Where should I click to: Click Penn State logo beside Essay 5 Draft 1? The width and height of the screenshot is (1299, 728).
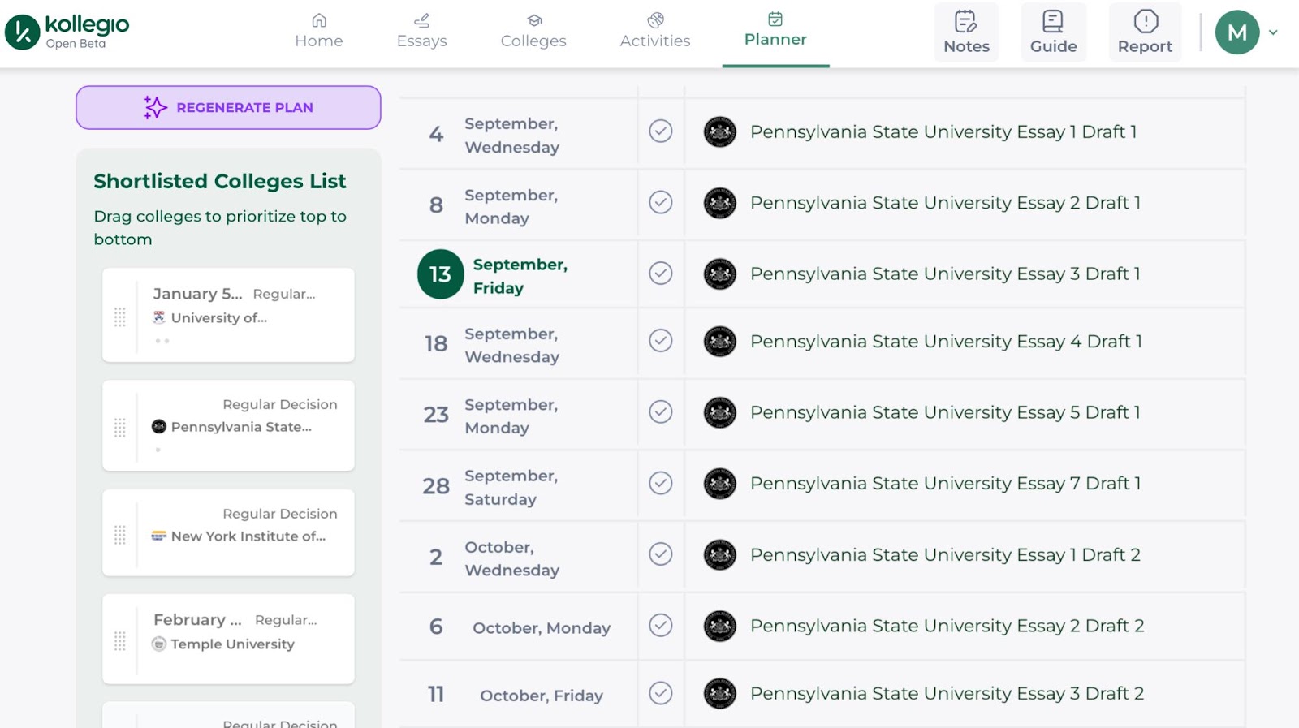[x=719, y=412]
